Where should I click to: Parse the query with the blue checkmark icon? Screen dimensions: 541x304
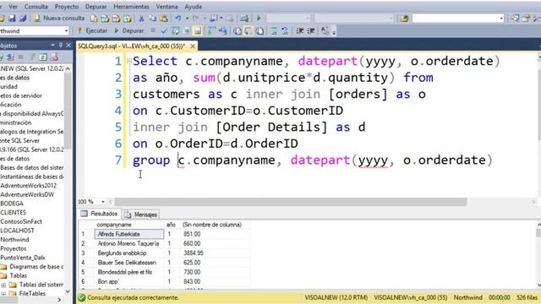click(164, 31)
